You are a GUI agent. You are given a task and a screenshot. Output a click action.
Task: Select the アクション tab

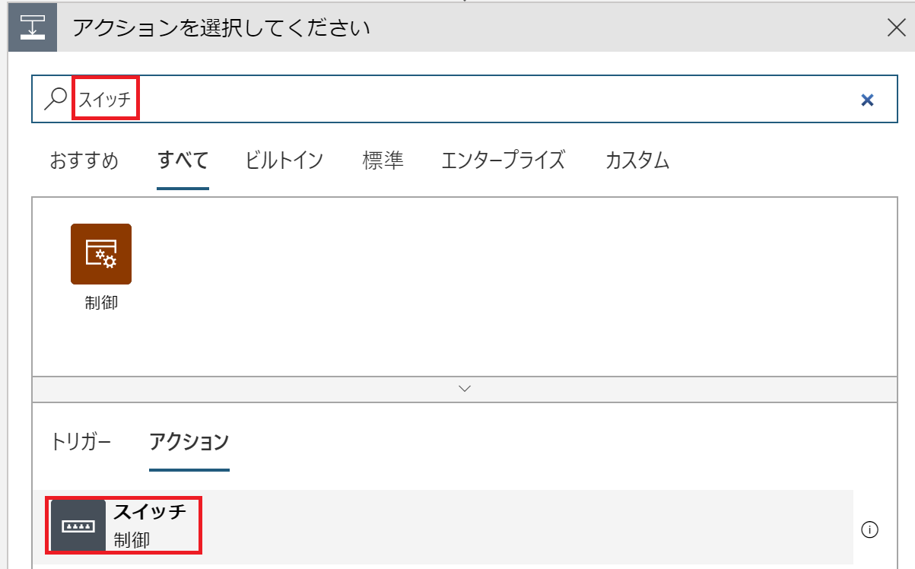pyautogui.click(x=189, y=441)
